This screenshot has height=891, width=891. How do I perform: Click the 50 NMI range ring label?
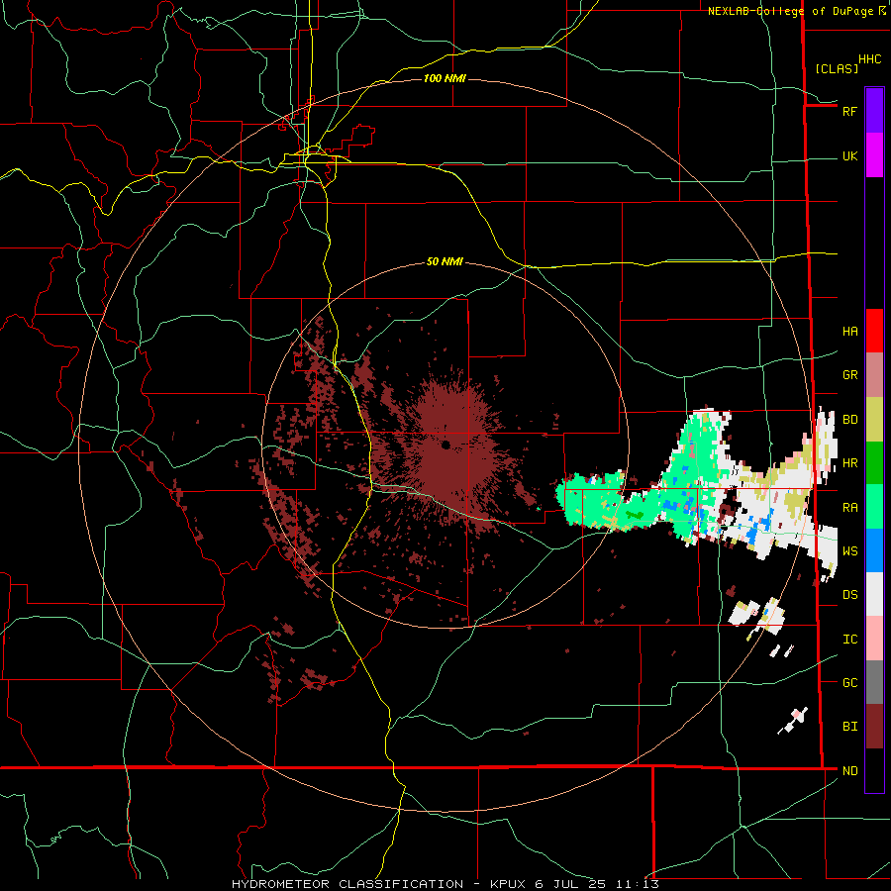[445, 261]
